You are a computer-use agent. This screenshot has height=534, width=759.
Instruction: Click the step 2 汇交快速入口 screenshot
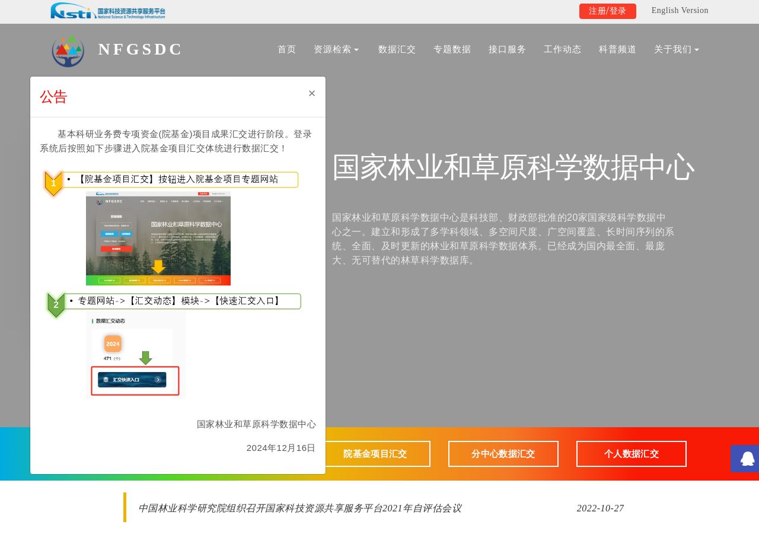coord(136,356)
